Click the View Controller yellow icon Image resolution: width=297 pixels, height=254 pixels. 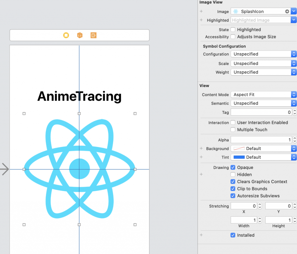[66, 35]
